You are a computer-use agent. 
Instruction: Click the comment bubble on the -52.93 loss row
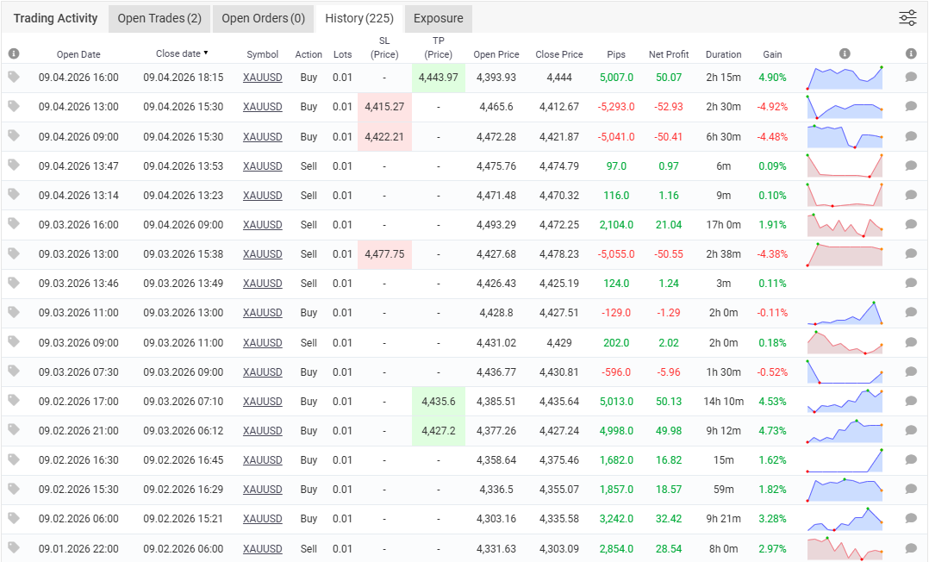[911, 106]
